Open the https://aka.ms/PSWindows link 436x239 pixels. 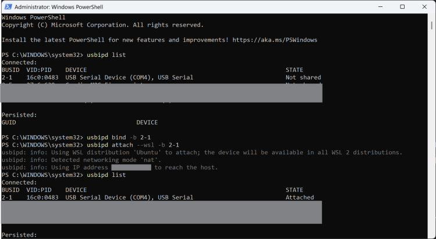tap(275, 40)
